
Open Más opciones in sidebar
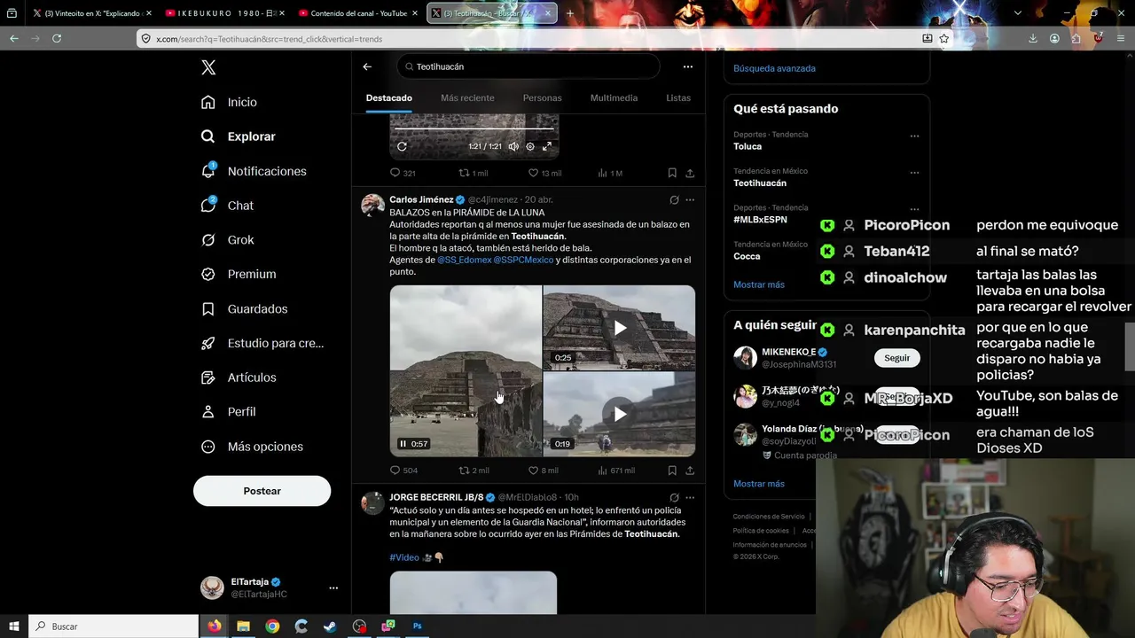(252, 447)
